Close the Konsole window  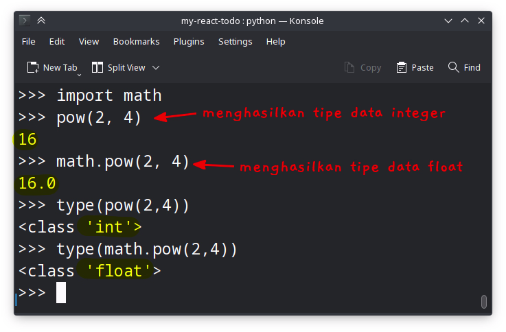point(481,21)
